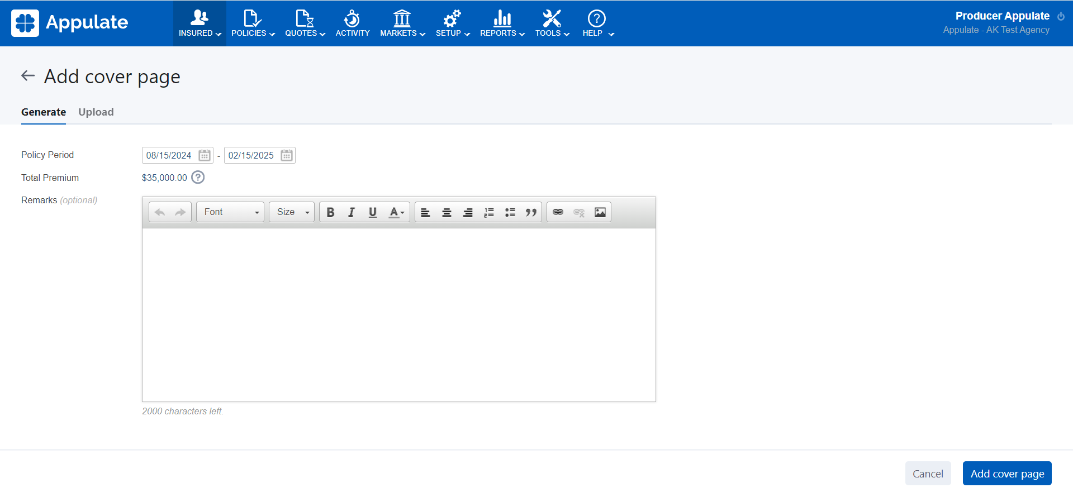Insert a numbered list
Image resolution: width=1073 pixels, height=497 pixels.
(x=489, y=212)
